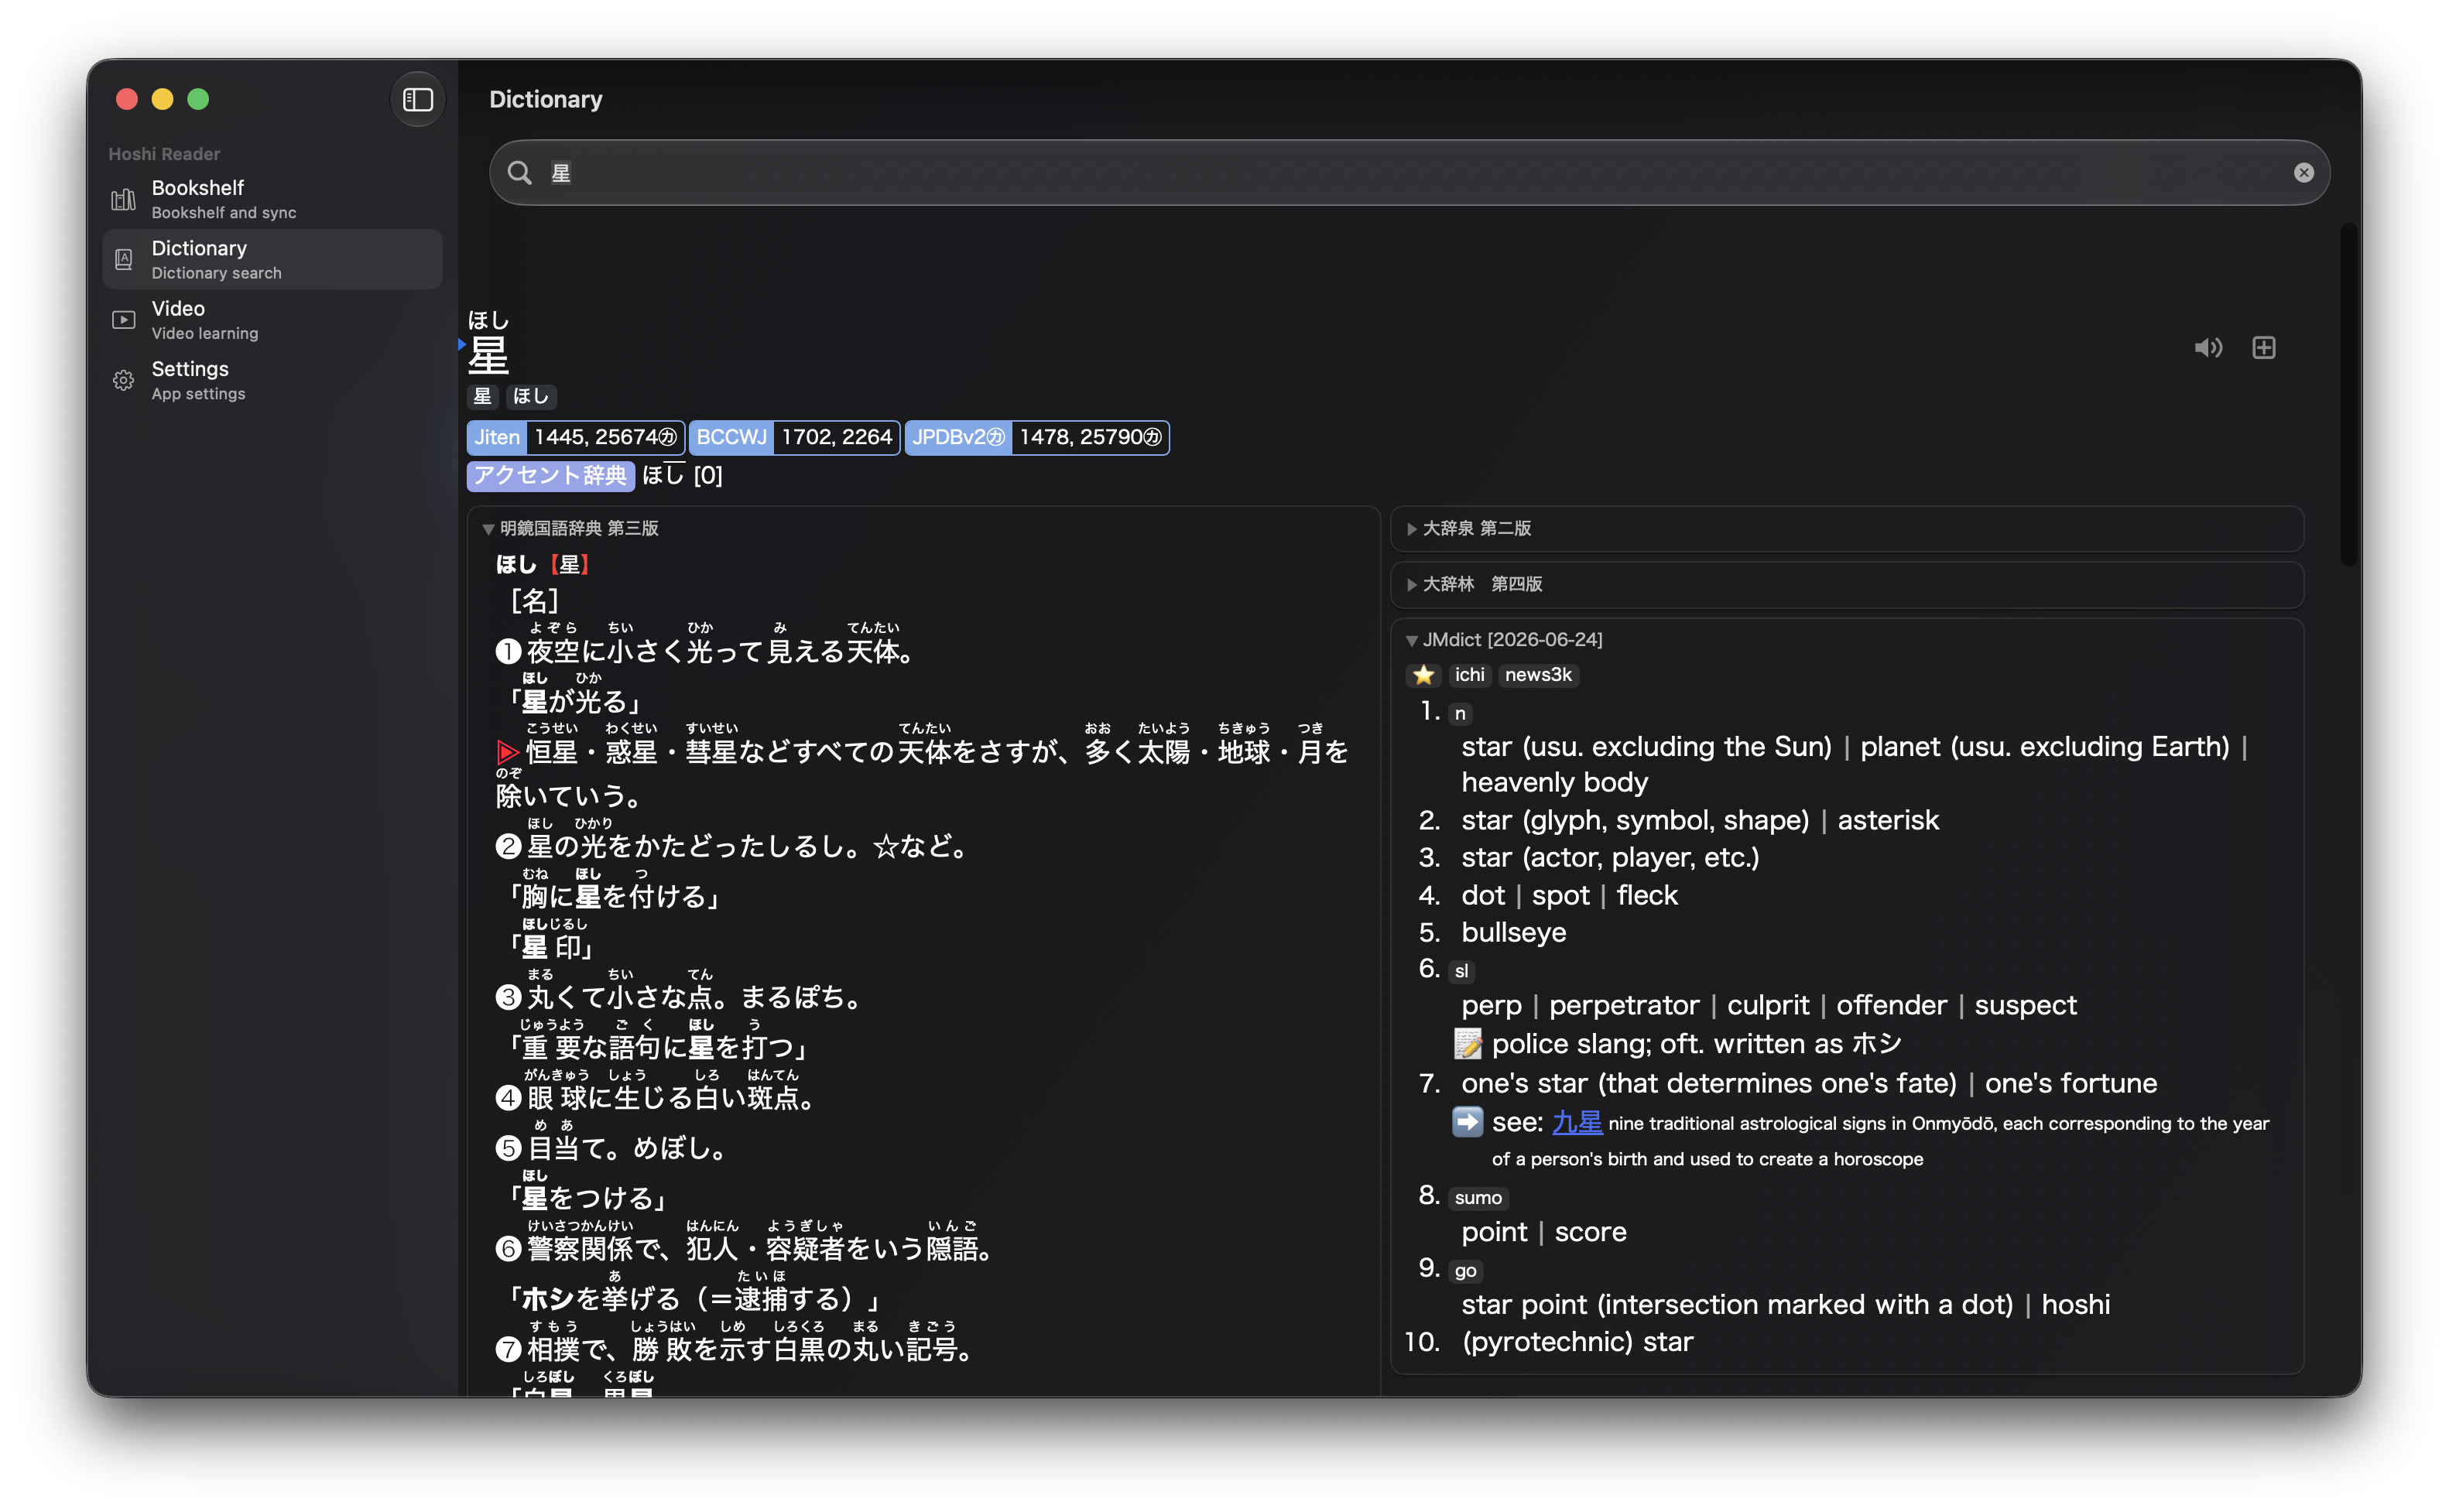Expand the 大辞林 第四版 entry
This screenshot has height=1512, width=2449.
1474,584
